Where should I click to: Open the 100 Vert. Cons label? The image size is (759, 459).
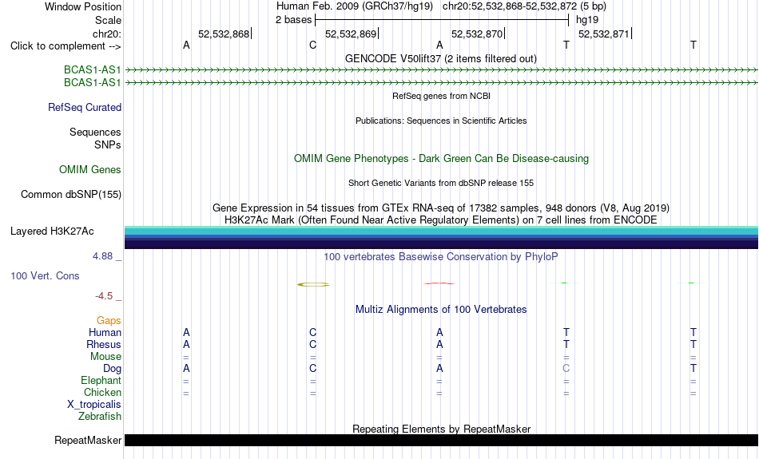(45, 275)
